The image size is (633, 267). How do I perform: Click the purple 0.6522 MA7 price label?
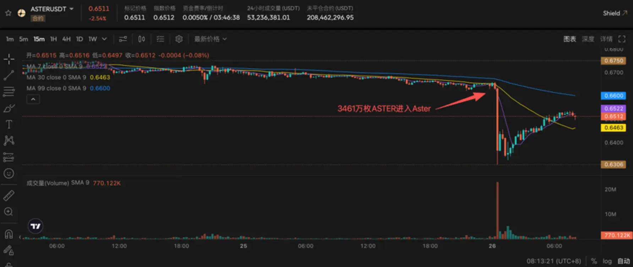point(613,108)
